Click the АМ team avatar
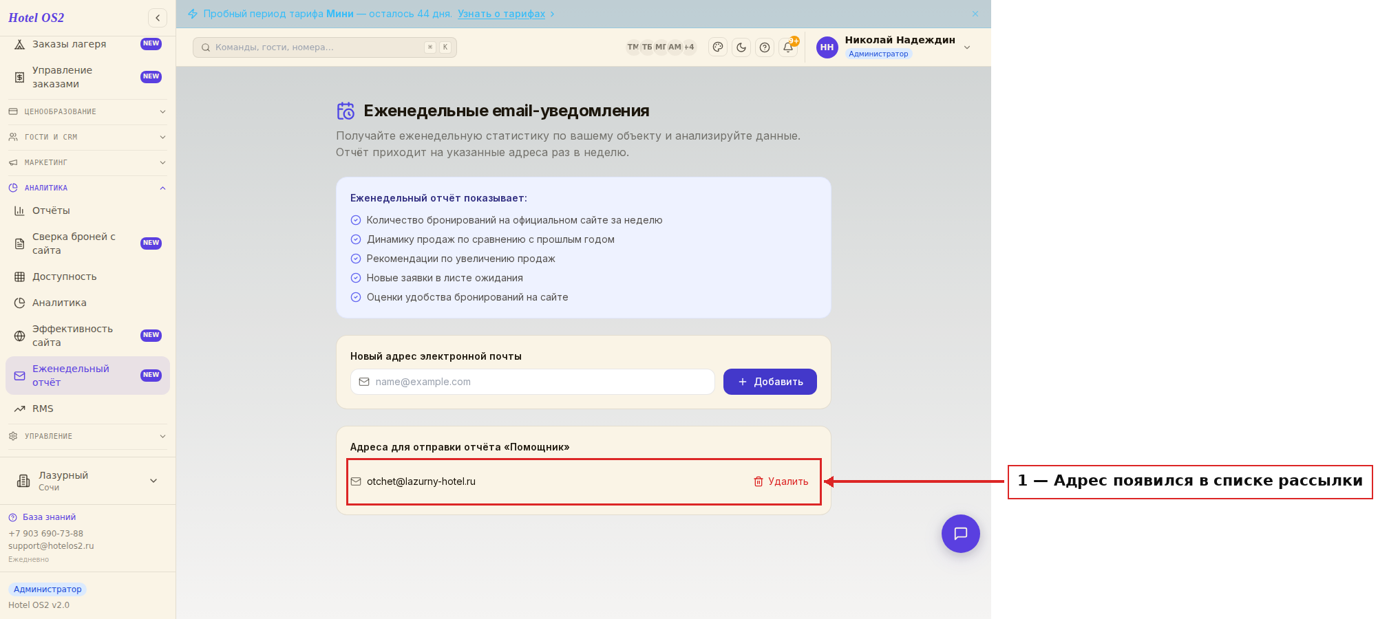1389x619 pixels. coord(675,47)
